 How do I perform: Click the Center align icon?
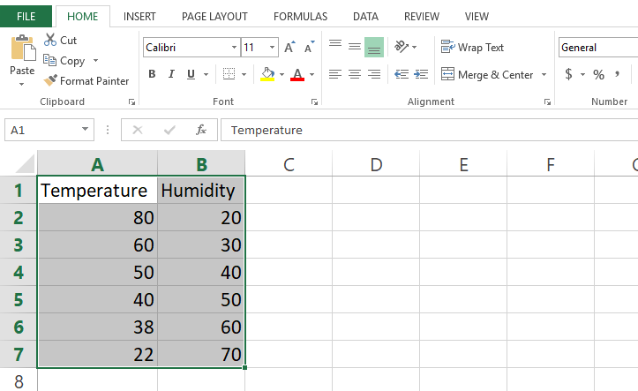click(x=354, y=75)
